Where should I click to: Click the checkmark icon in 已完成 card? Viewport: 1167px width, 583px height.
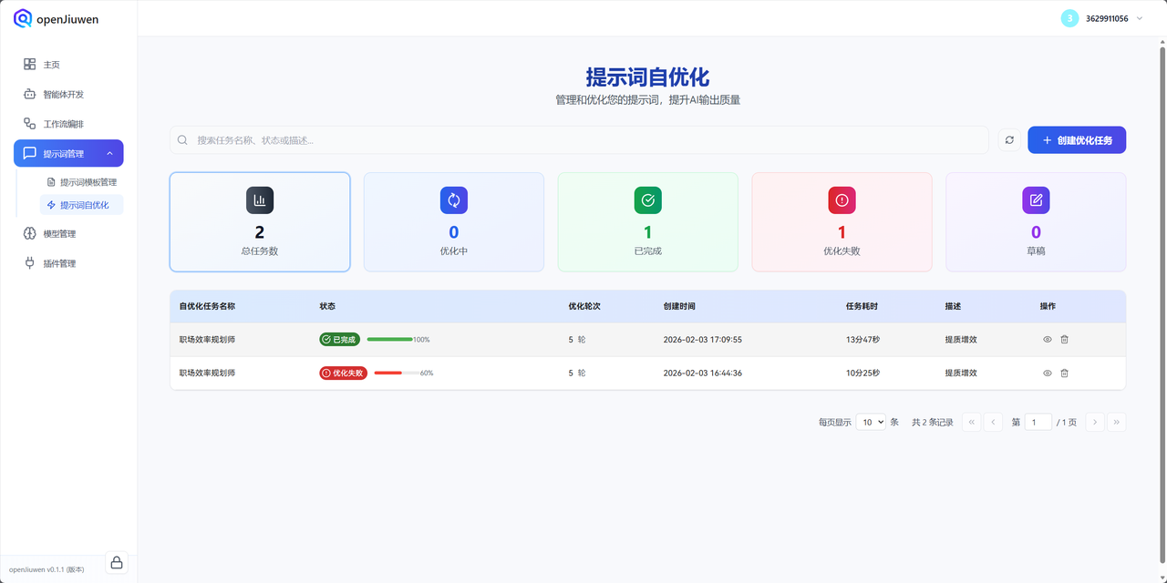(x=648, y=200)
